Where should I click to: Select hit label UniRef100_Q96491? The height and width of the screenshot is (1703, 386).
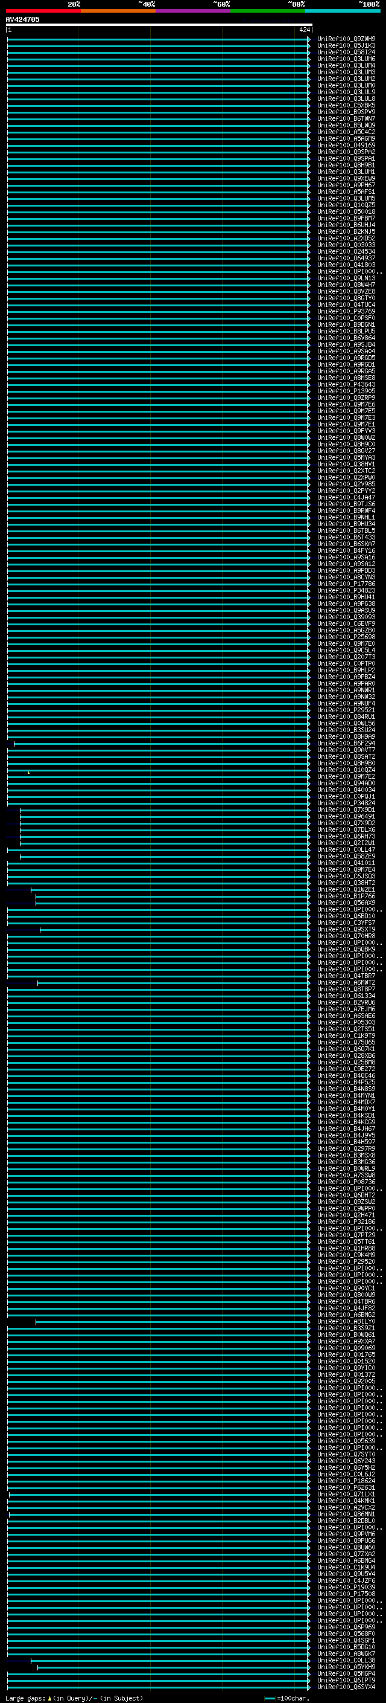pyautogui.click(x=346, y=817)
